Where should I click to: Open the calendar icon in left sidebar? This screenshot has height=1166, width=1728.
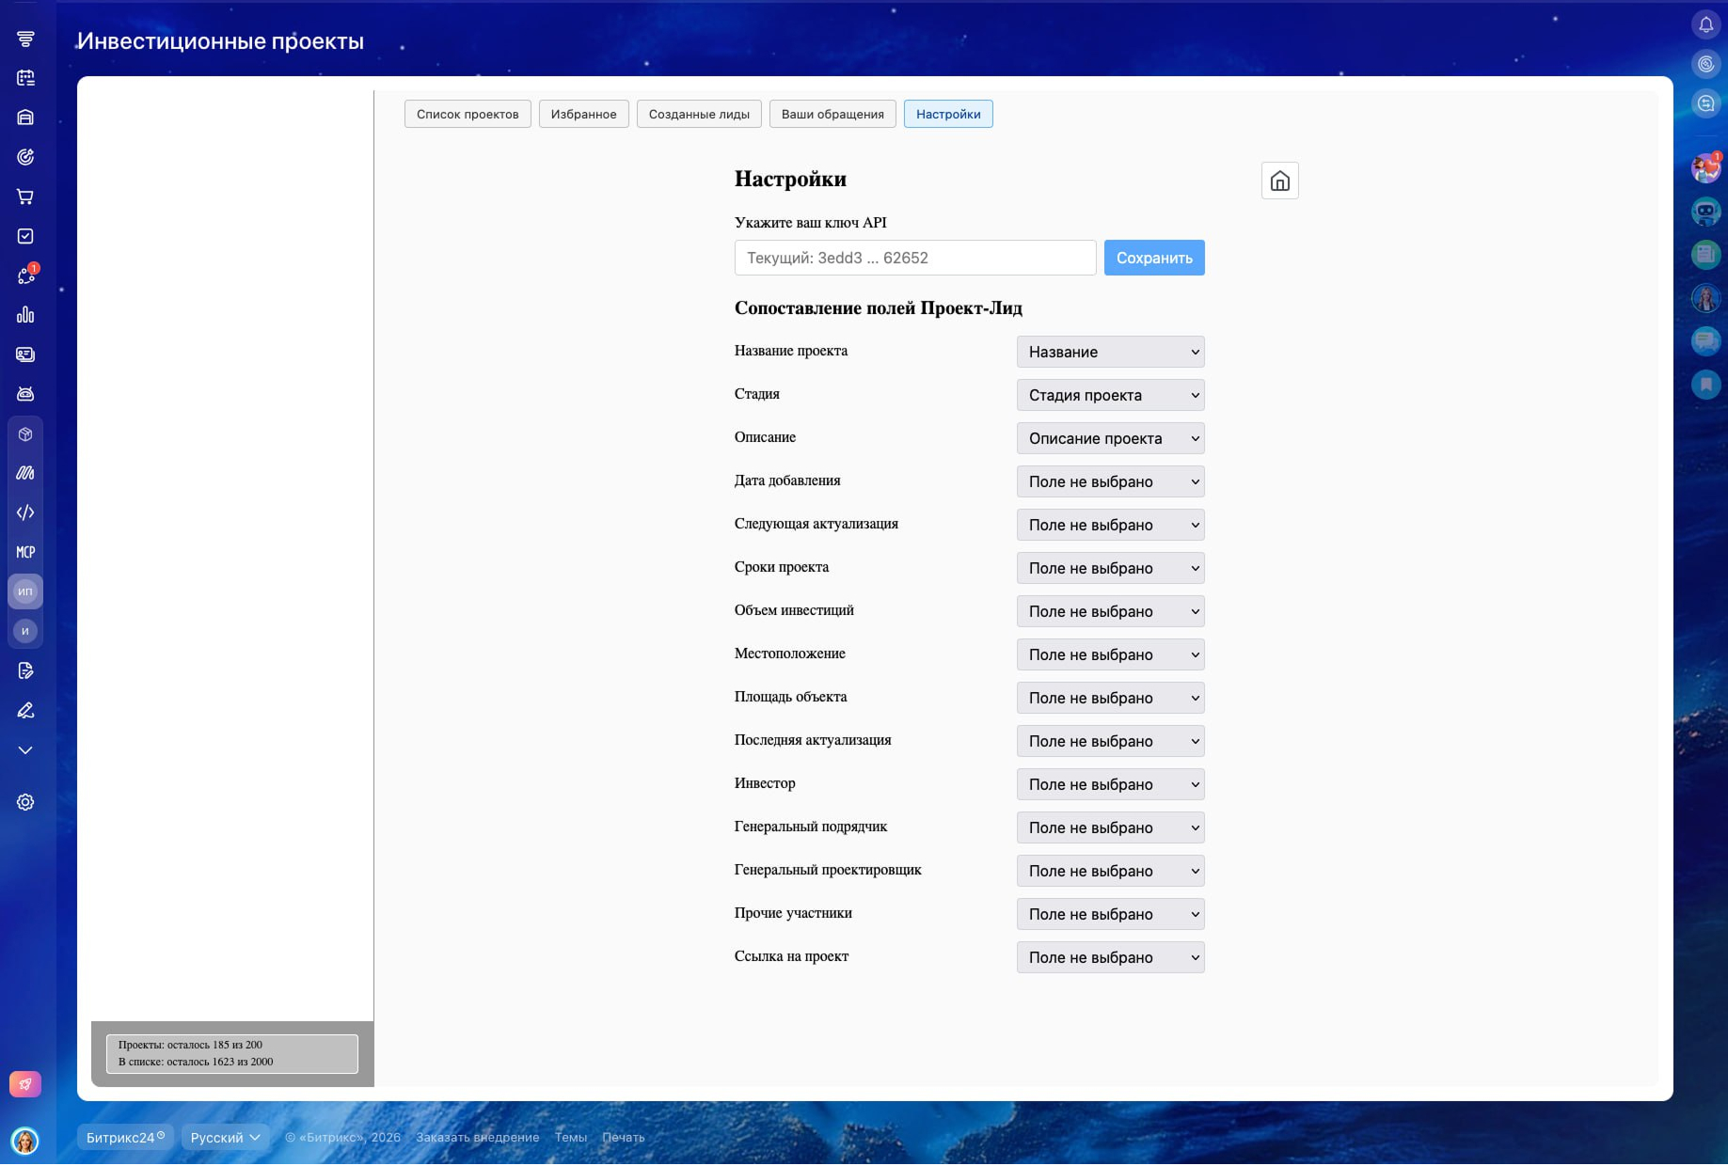(25, 78)
